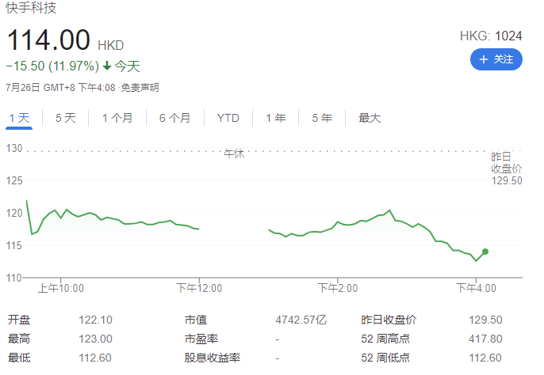
Task: Switch to the 5 天 chart tab
Action: (x=65, y=118)
